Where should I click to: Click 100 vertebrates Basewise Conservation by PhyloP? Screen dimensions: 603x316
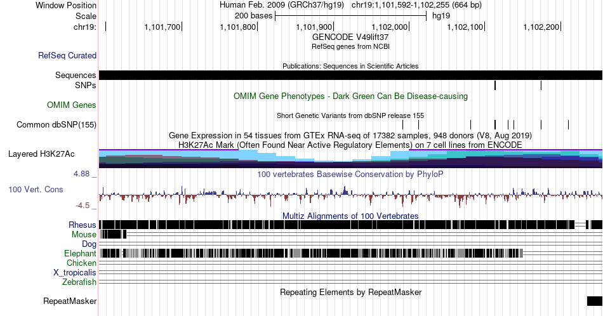click(350, 174)
